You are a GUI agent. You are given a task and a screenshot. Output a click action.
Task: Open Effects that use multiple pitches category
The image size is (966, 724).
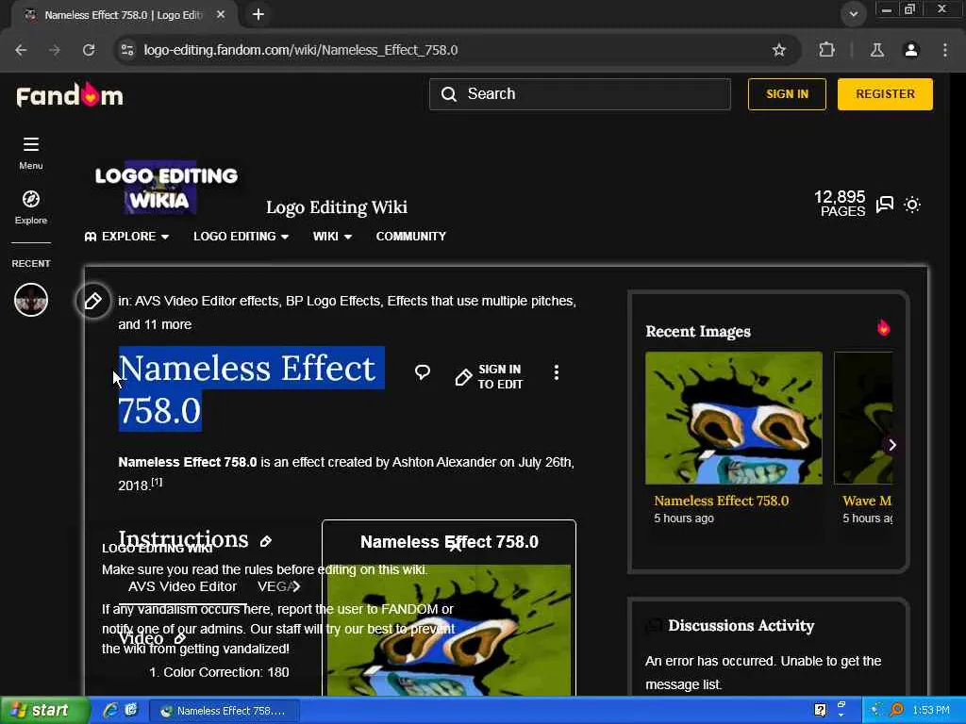pyautogui.click(x=481, y=301)
